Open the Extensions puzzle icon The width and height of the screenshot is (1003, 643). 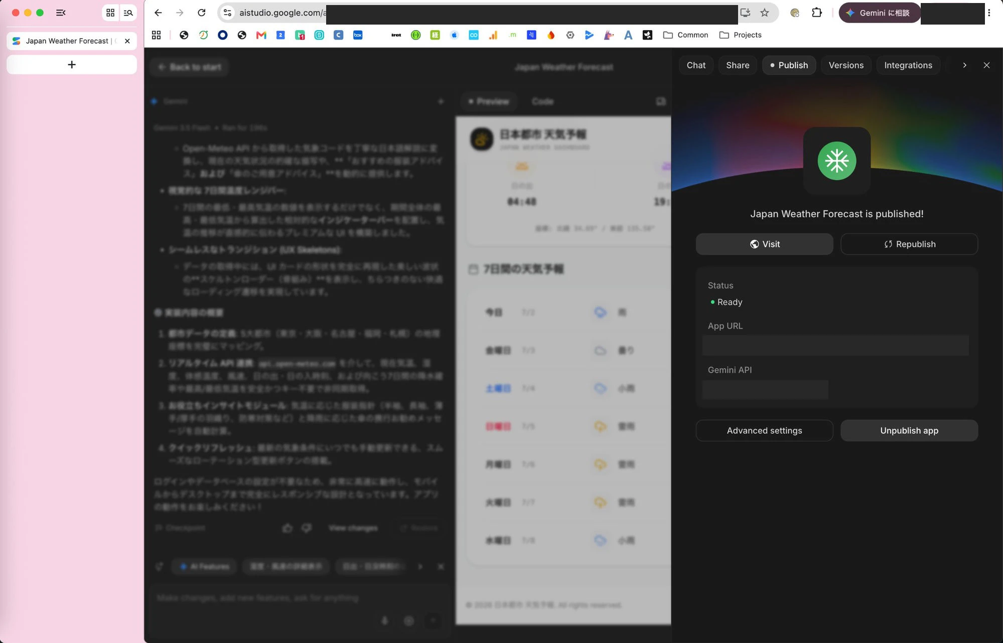point(817,13)
